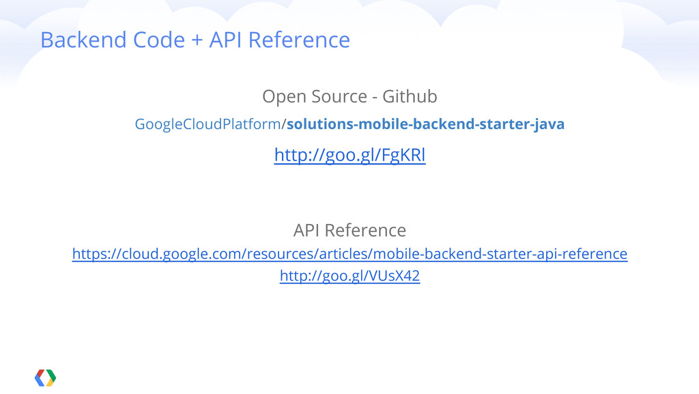Open the http://goo.gl/VUsX42 short link
Image resolution: width=699 pixels, height=394 pixels.
click(349, 276)
